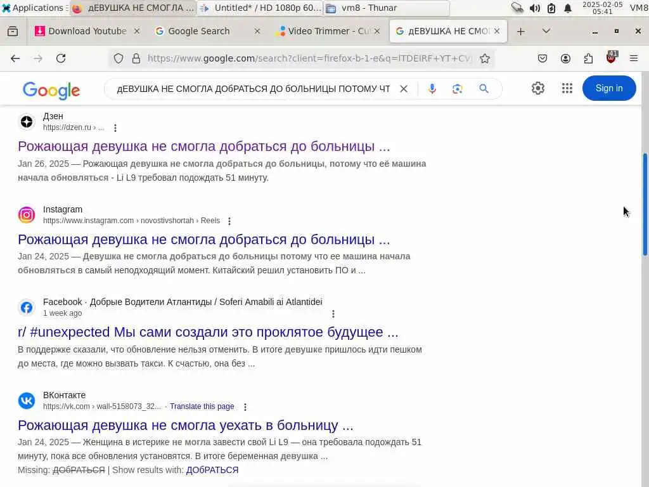Click the Instagram site favicon
The height and width of the screenshot is (487, 649).
pos(27,215)
